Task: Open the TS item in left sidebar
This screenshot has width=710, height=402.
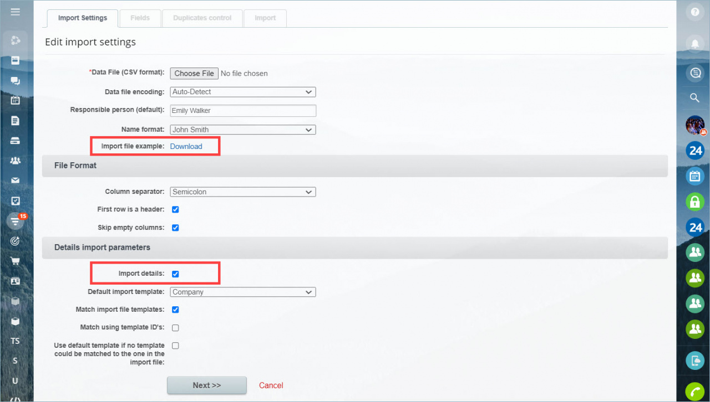Action: tap(16, 341)
